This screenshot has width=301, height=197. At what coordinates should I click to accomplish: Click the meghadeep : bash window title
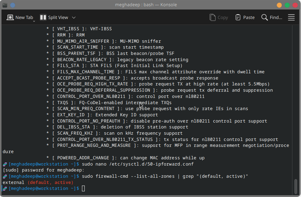[x=146, y=5]
